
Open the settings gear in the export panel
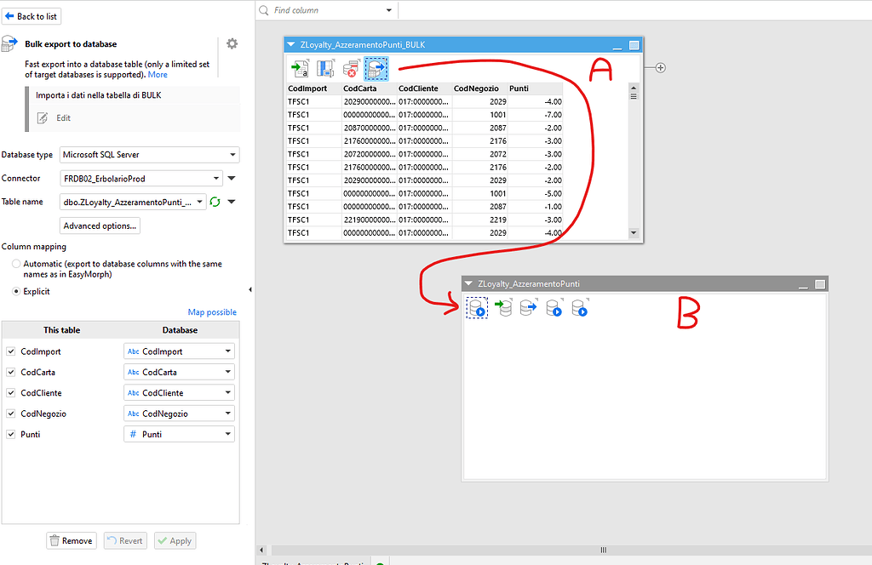(x=232, y=43)
